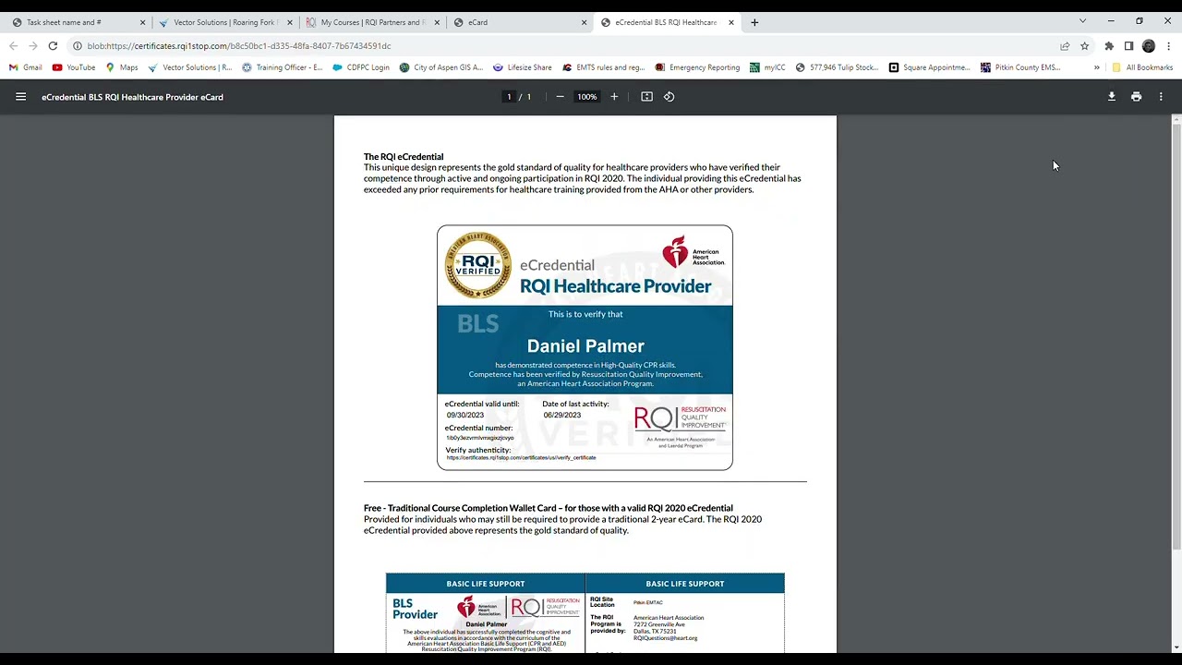Switch to the Vector Solutions browser tab
The image size is (1182, 665).
[x=225, y=22]
